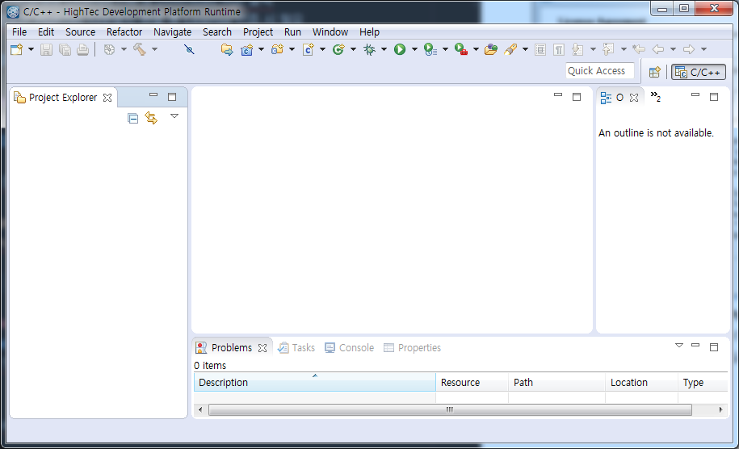The image size is (739, 449).
Task: Click the Save All icon
Action: point(65,49)
